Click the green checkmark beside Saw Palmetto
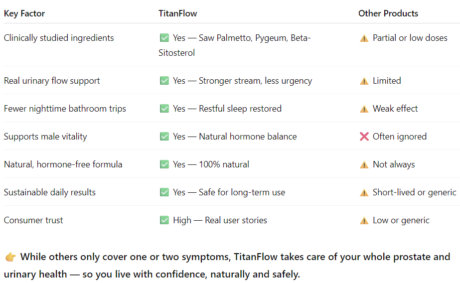Image resolution: width=460 pixels, height=283 pixels. click(164, 38)
